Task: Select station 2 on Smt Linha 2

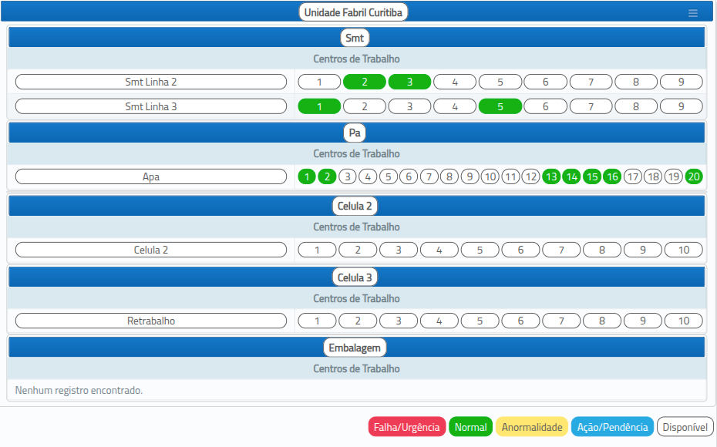Action: [364, 82]
